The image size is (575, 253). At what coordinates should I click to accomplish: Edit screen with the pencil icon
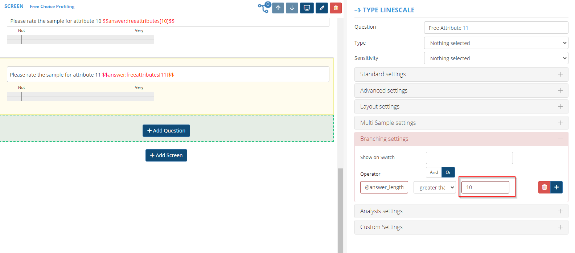point(321,8)
